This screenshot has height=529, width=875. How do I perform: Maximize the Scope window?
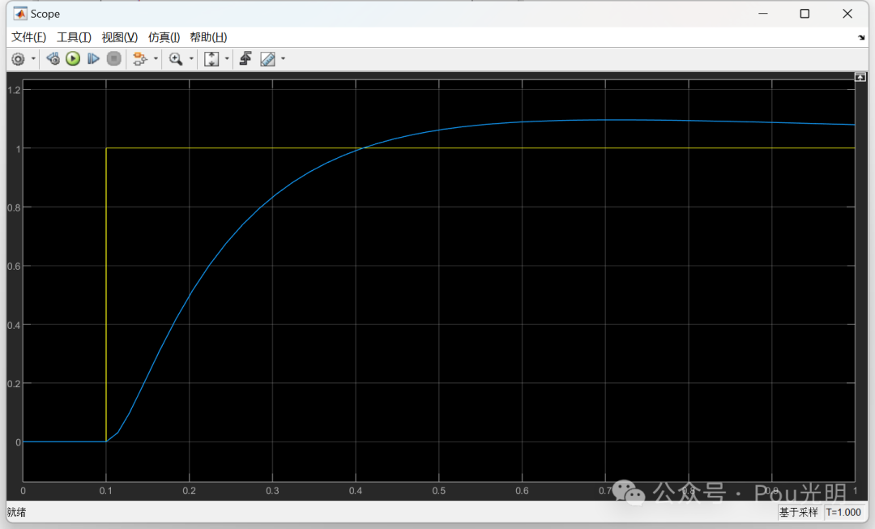805,14
